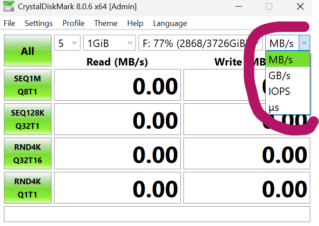319x226 pixels.
Task: Click the Read (MB/s) column header
Action: click(117, 62)
